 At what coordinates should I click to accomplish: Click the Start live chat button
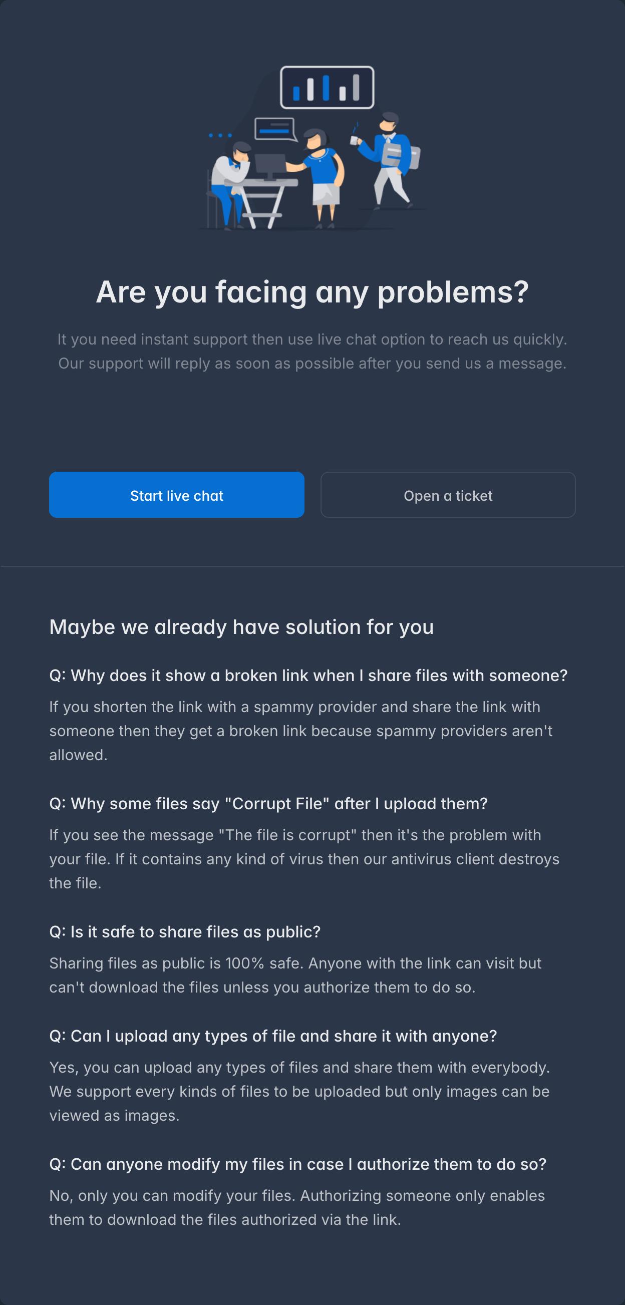point(176,495)
